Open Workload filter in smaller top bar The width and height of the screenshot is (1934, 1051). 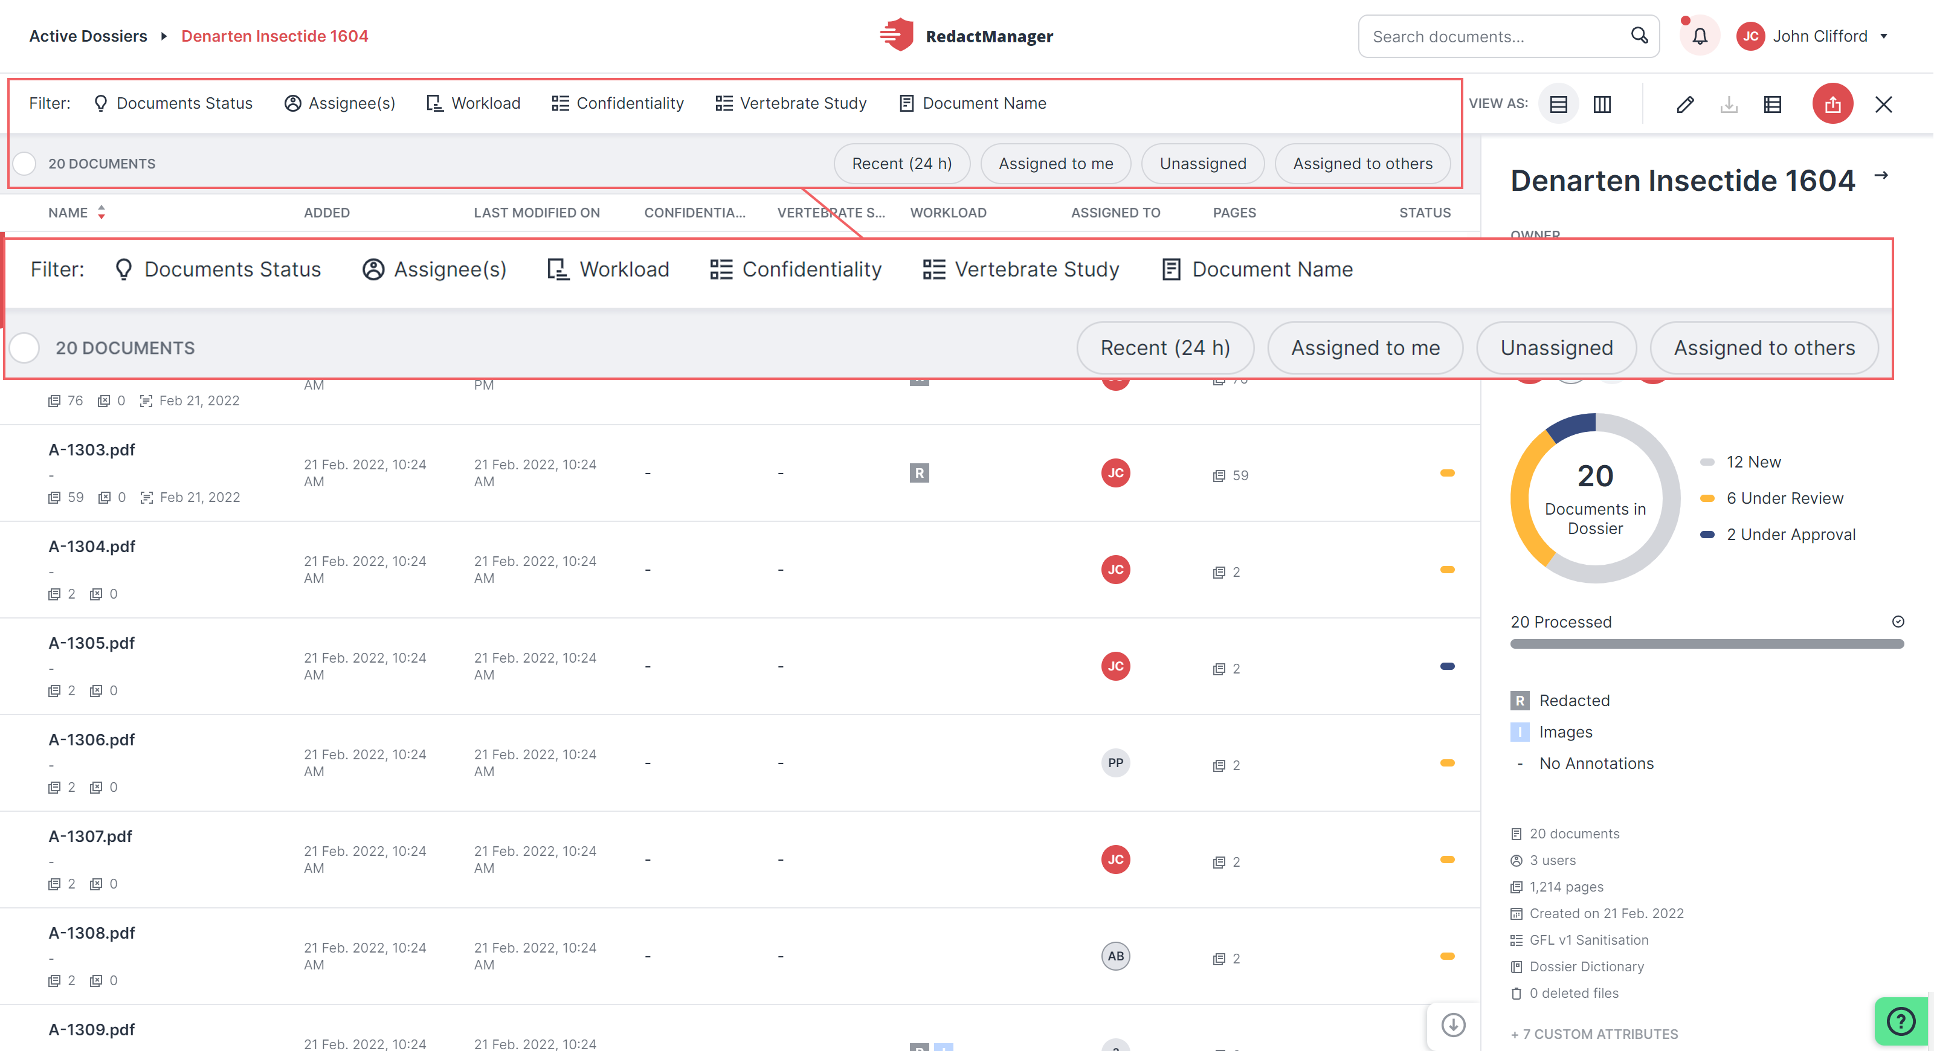point(474,103)
